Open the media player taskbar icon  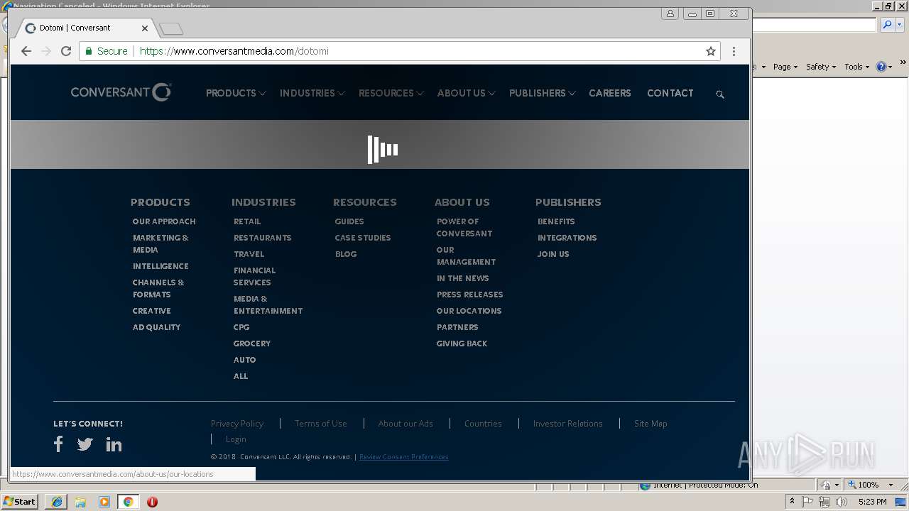[104, 502]
